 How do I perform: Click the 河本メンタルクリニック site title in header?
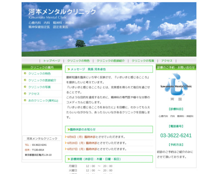click(x=62, y=12)
